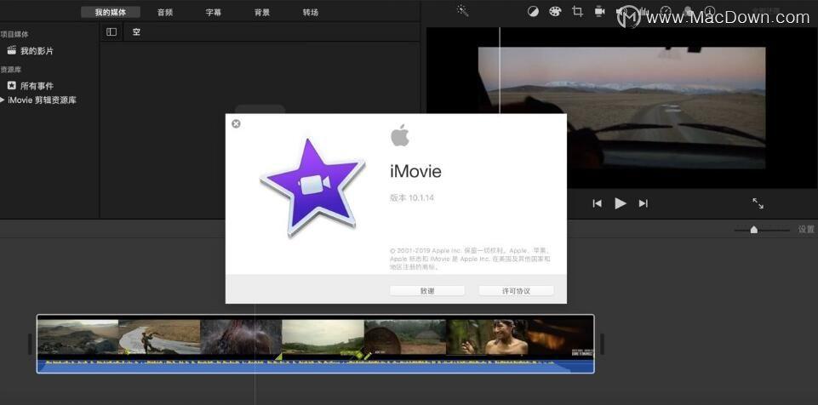Select iMovie 剪辑资源库 in the sidebar
The height and width of the screenshot is (405, 818).
pos(42,100)
